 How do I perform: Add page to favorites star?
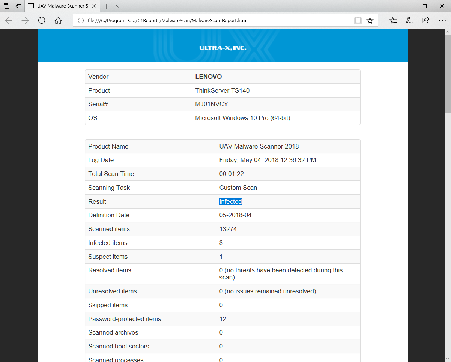tap(370, 21)
